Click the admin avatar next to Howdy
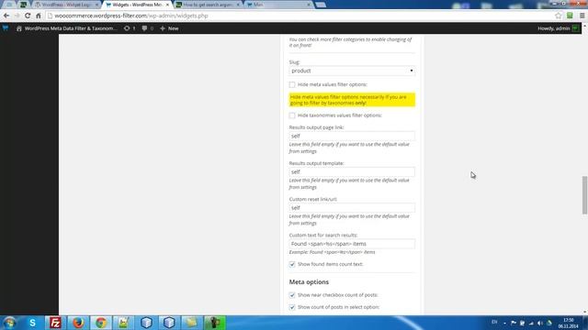 pyautogui.click(x=576, y=28)
